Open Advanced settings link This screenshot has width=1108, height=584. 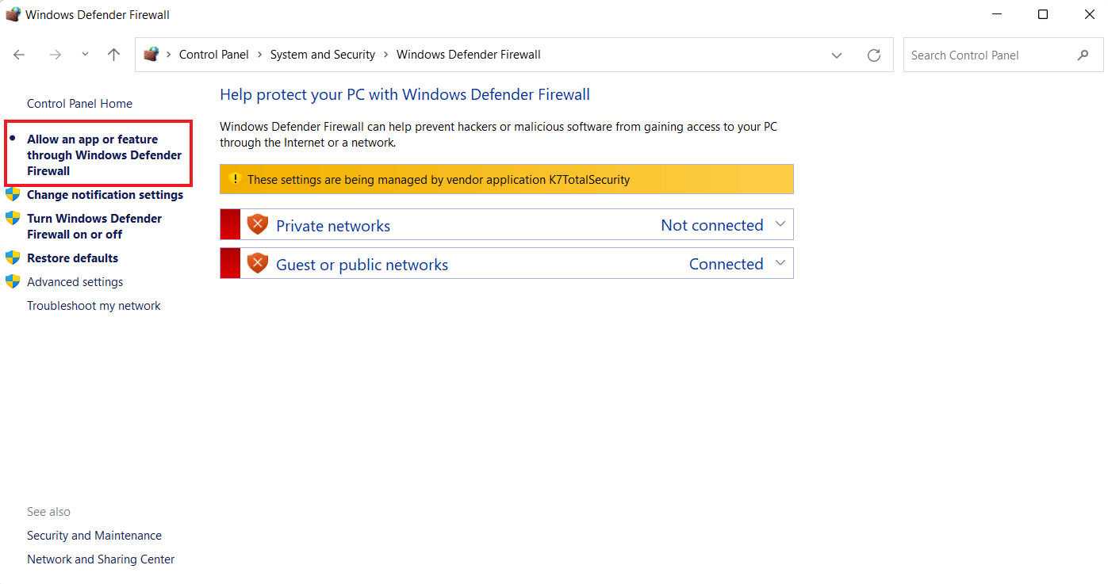pos(75,282)
